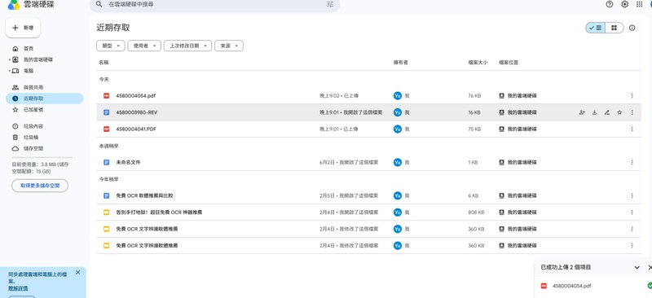652x298 pixels.
Task: Star the 4580003980-REV file
Action: tap(619, 112)
